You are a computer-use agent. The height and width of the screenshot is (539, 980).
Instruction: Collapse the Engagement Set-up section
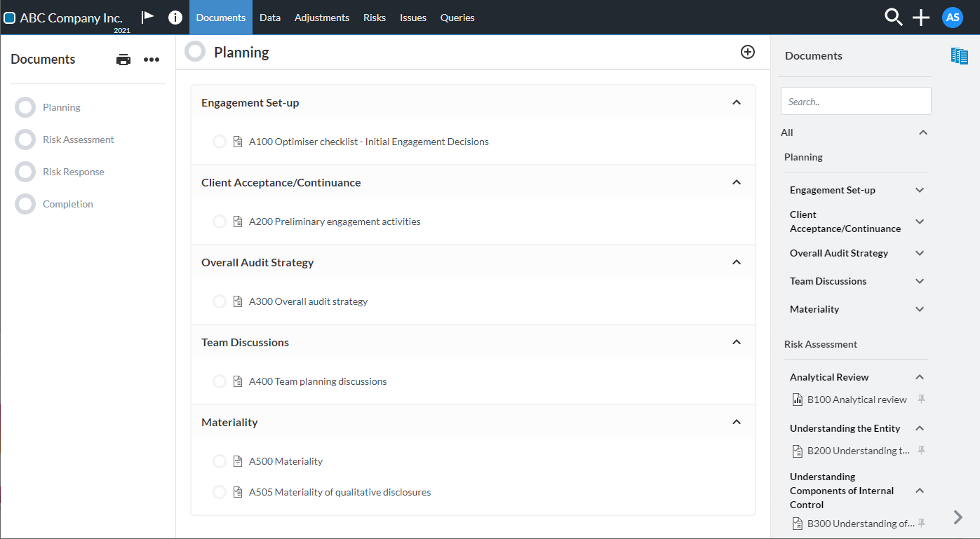coord(737,102)
